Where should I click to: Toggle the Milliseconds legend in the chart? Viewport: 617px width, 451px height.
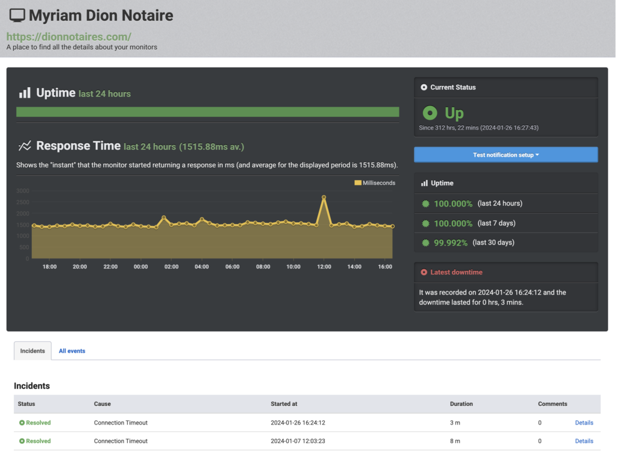coord(375,182)
